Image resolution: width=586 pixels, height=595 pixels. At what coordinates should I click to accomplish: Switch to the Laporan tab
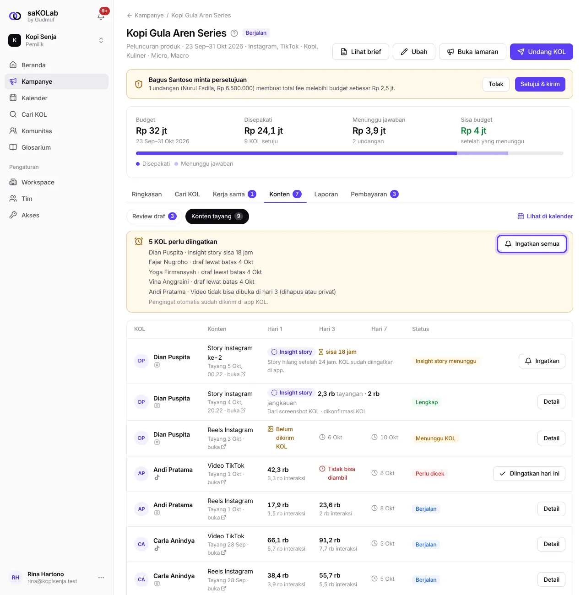point(326,194)
